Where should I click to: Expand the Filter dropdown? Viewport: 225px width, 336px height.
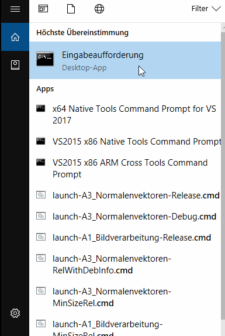[x=206, y=9]
